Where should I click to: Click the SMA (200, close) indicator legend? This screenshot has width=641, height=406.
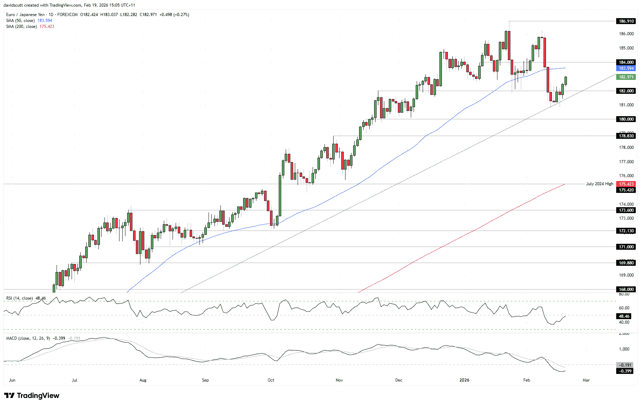(x=21, y=27)
